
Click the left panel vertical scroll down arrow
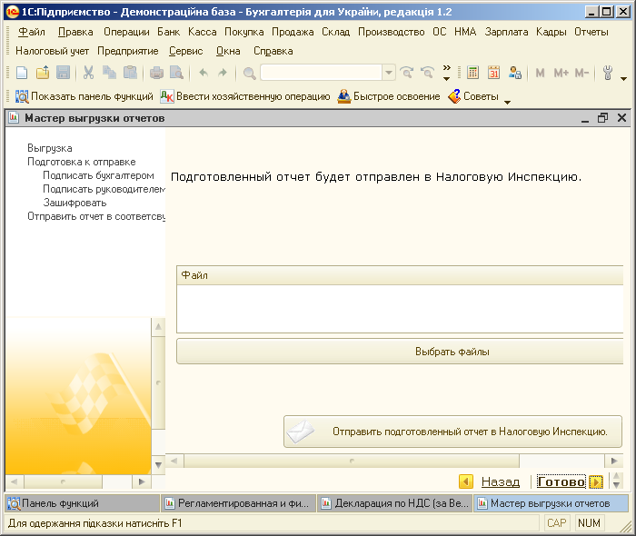click(x=158, y=465)
